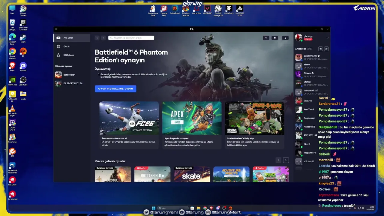Select friend efeew
The width and height of the screenshot is (384, 216).
pyautogui.click(x=312, y=66)
